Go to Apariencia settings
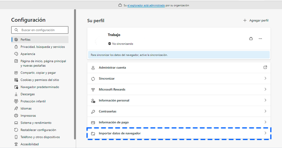 40,54
